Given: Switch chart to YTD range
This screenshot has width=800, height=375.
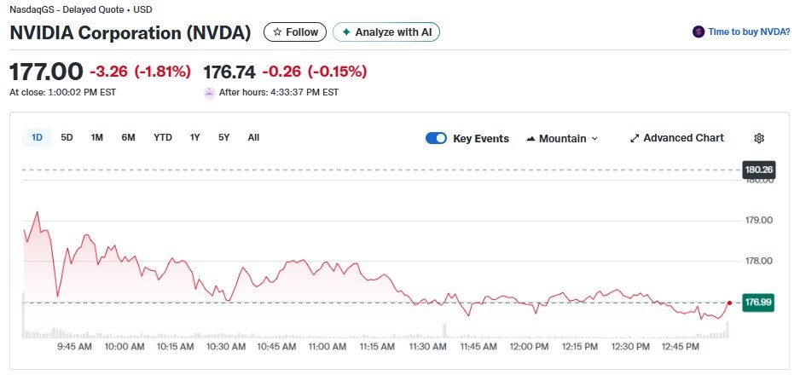Looking at the screenshot, I should [x=163, y=137].
